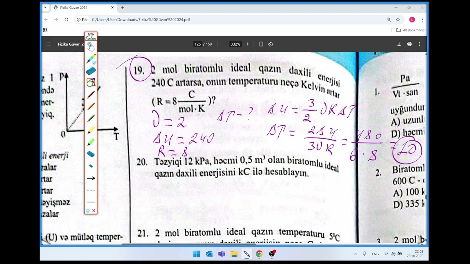Select the medium blue eraser
This screenshot has height=264, width=470.
coord(91,154)
